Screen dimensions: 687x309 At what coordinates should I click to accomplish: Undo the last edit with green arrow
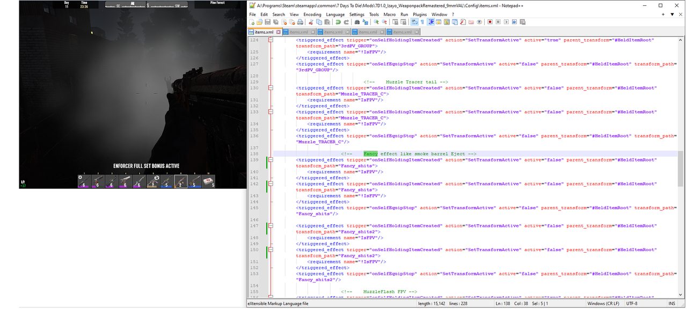pyautogui.click(x=338, y=22)
